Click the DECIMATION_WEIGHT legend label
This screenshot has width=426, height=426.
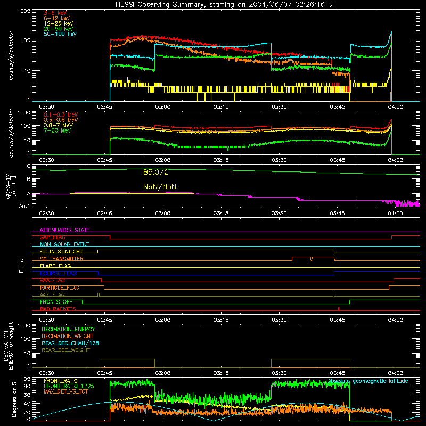coord(68,336)
